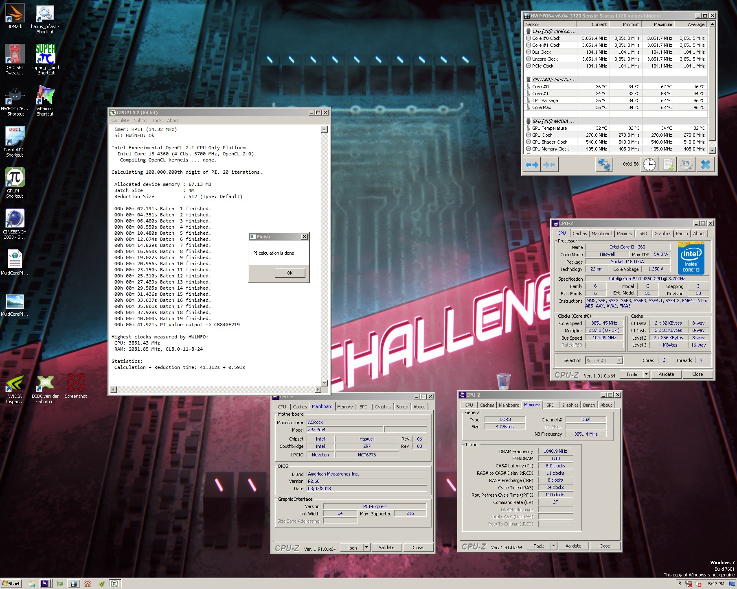Click Validate in CPU-Z Mainboard window
This screenshot has width=737, height=589.
tap(386, 548)
